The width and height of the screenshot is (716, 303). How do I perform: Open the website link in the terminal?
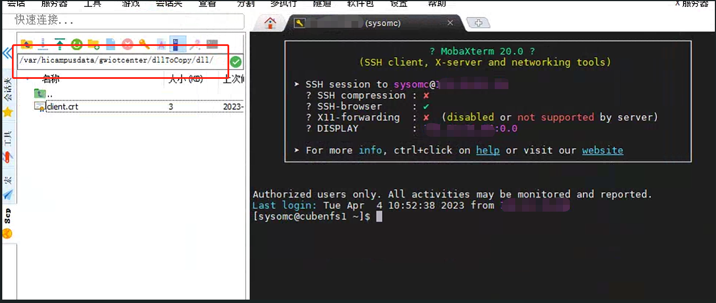click(x=602, y=150)
